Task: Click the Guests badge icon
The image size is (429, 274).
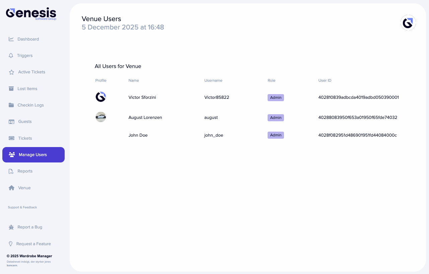Action: coord(11,121)
